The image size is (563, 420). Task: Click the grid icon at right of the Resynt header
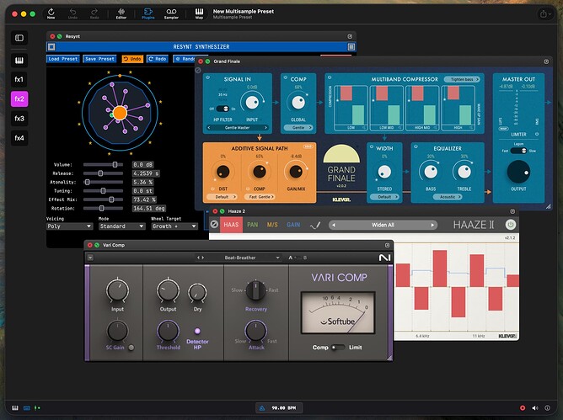351,46
